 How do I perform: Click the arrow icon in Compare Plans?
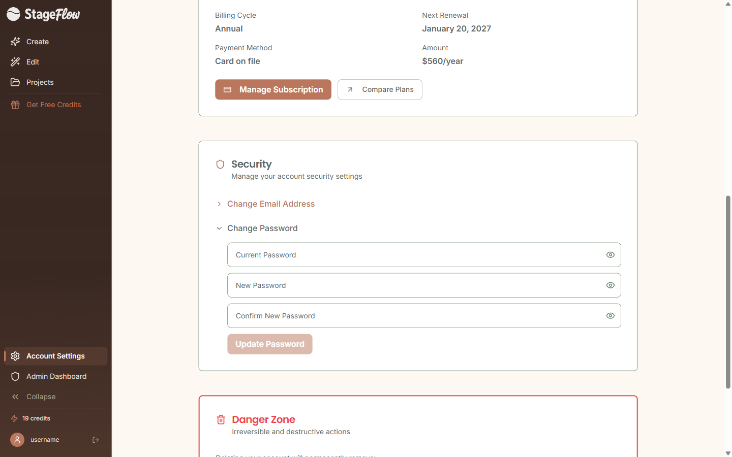coord(350,89)
